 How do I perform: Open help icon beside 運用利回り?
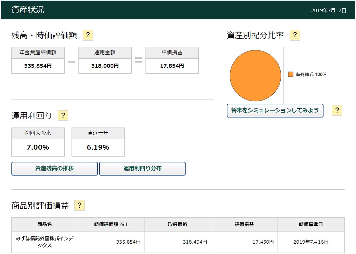pos(63,115)
